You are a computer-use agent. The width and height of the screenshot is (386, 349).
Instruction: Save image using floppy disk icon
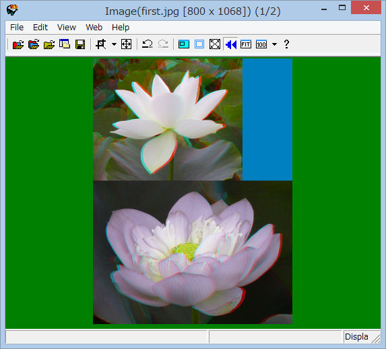80,44
